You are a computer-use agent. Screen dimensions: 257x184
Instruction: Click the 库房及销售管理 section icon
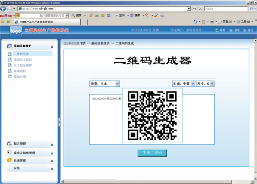click(x=9, y=152)
